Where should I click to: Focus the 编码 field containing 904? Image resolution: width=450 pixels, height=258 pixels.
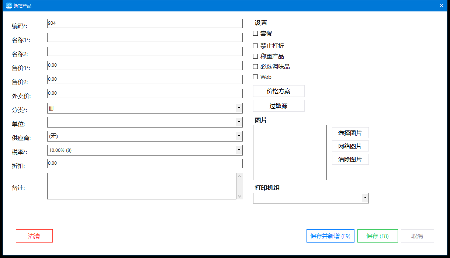pyautogui.click(x=145, y=24)
